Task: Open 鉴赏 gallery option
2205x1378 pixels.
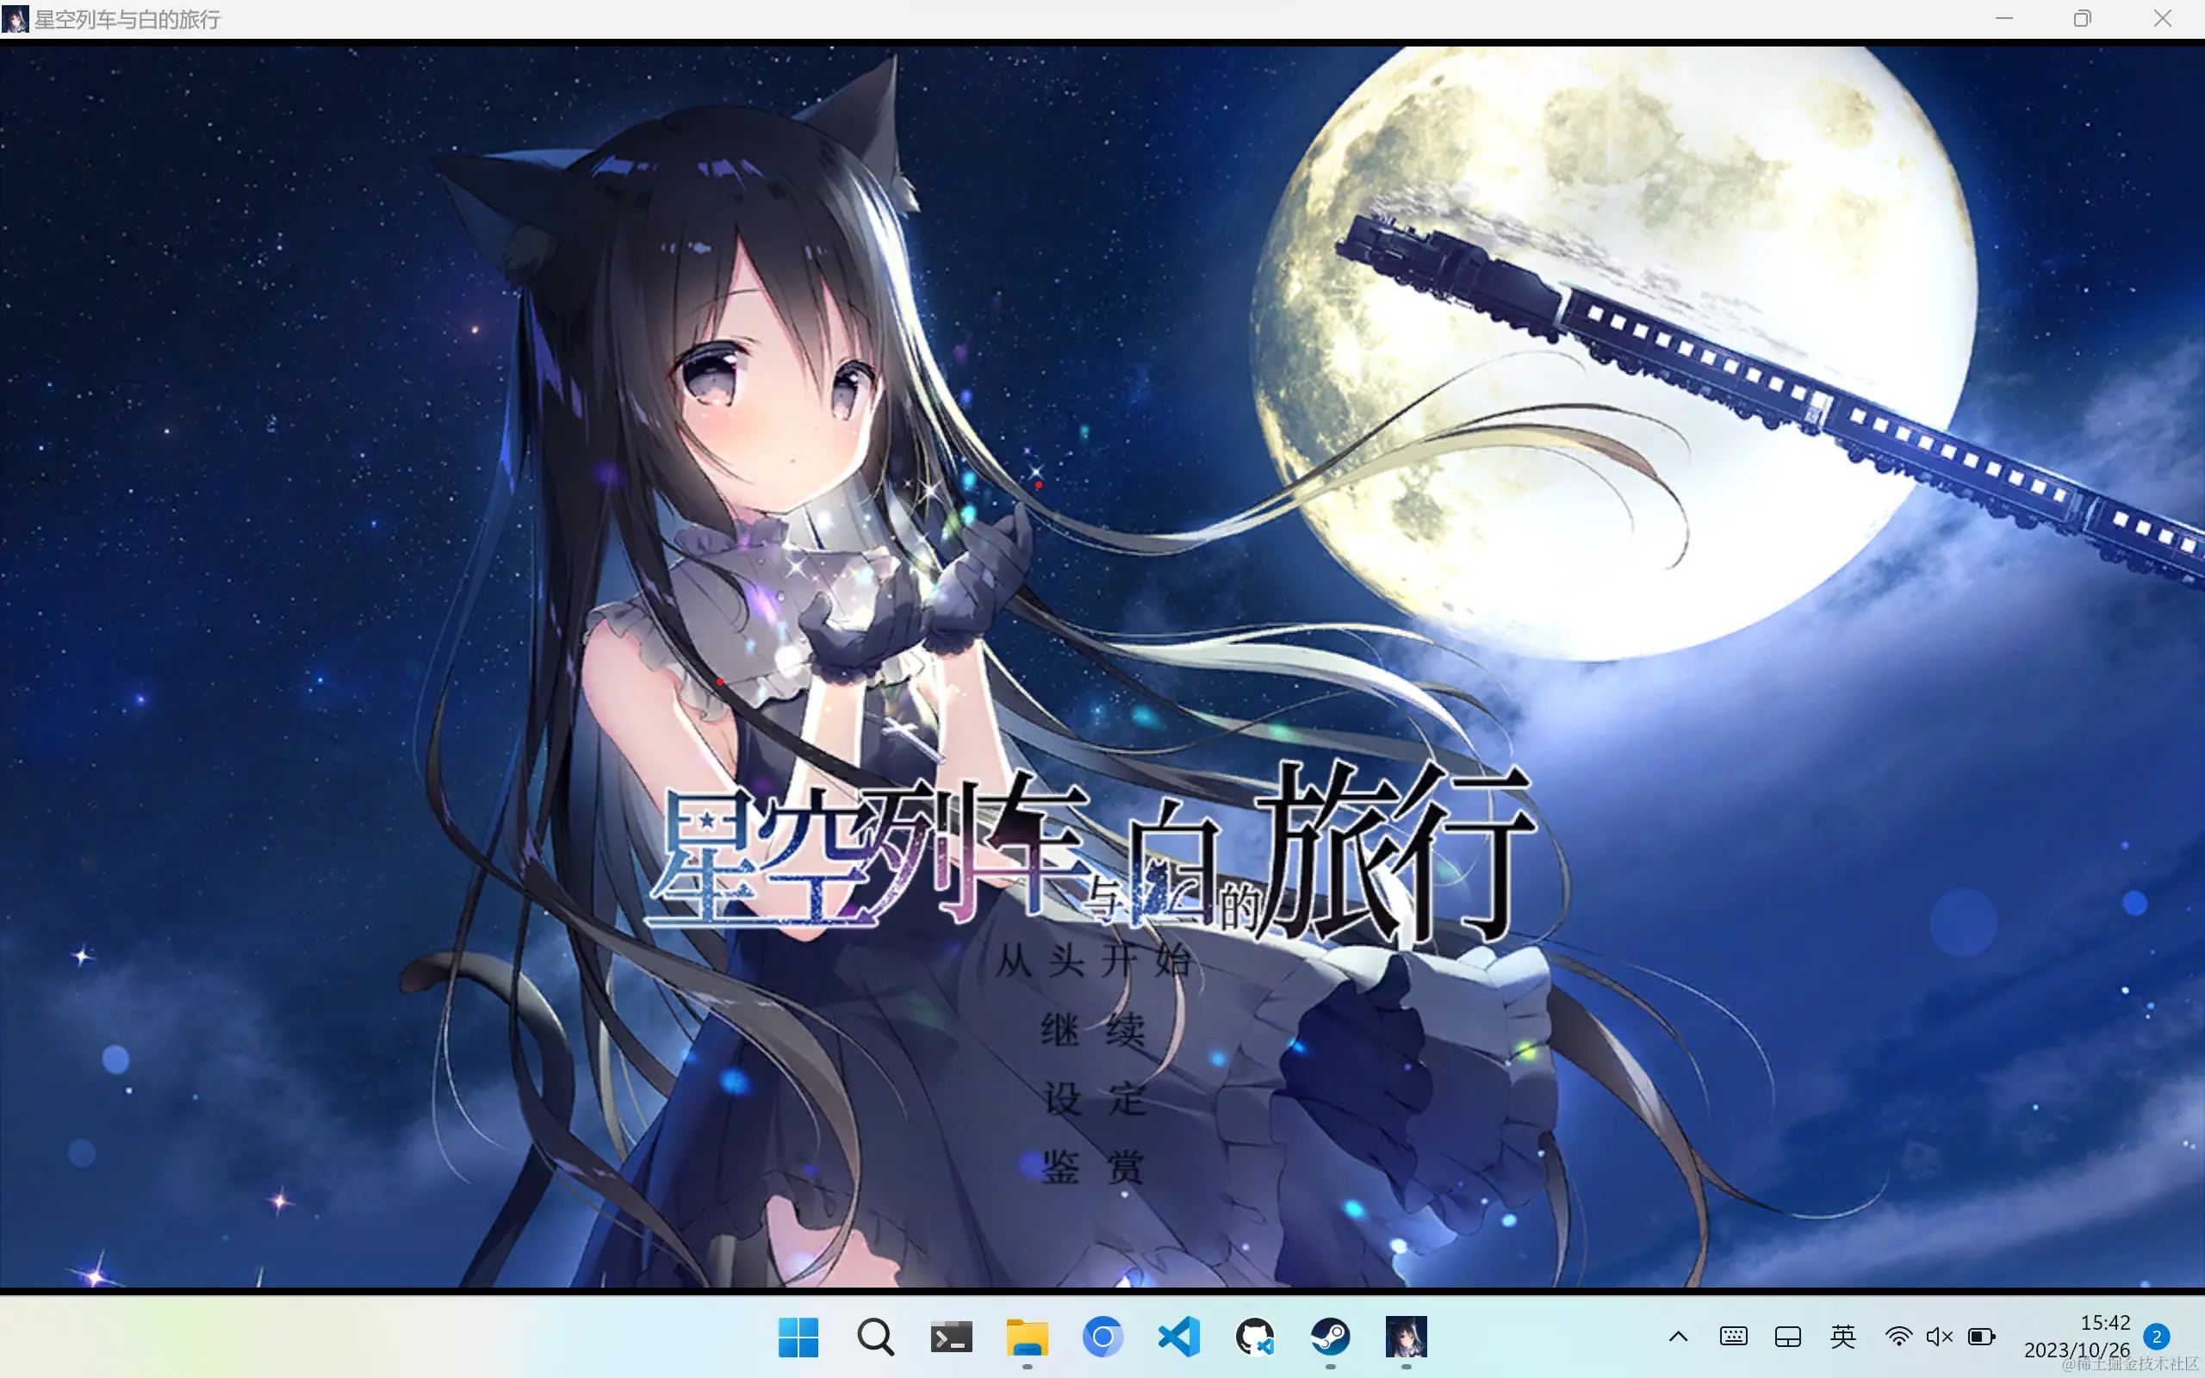Action: pos(1093,1166)
